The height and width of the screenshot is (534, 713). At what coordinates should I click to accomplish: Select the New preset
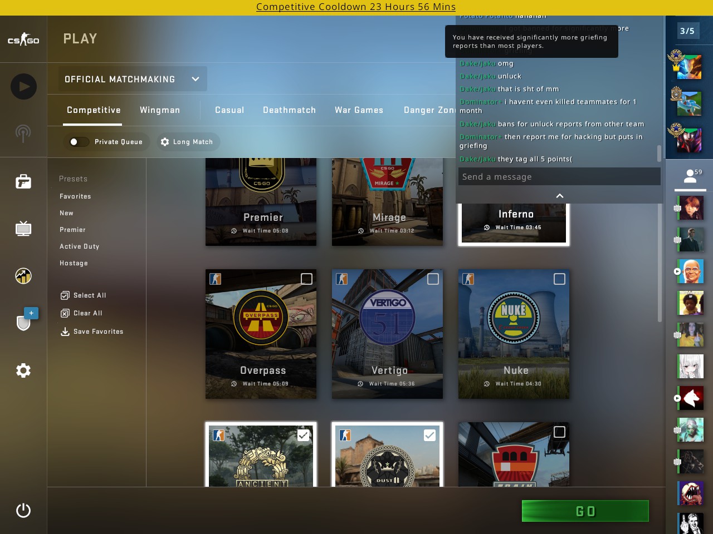coord(66,213)
